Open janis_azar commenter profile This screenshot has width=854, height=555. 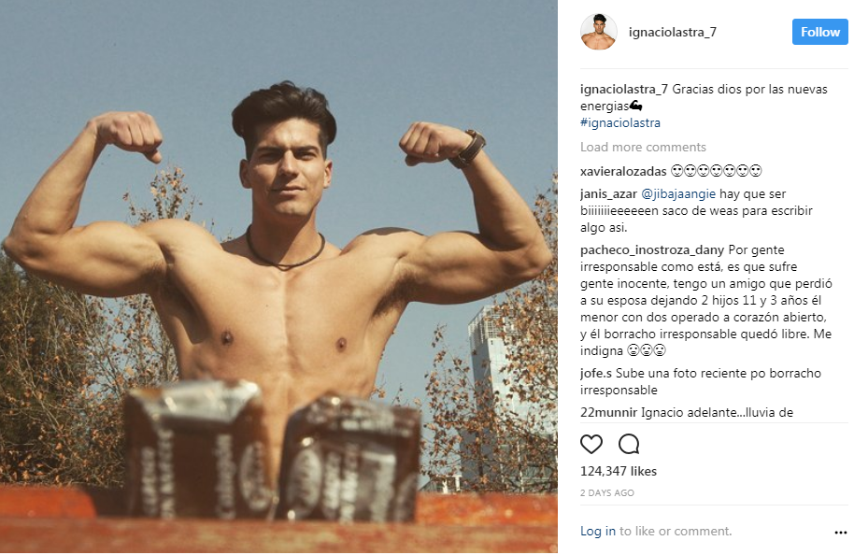coord(608,194)
